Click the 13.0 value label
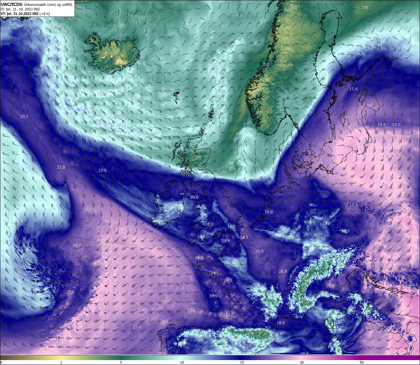Viewport: 420px width, 365px height. pyautogui.click(x=213, y=296)
